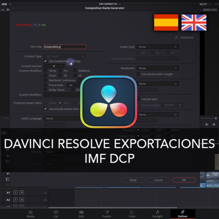Solo audio track A2

15,200
